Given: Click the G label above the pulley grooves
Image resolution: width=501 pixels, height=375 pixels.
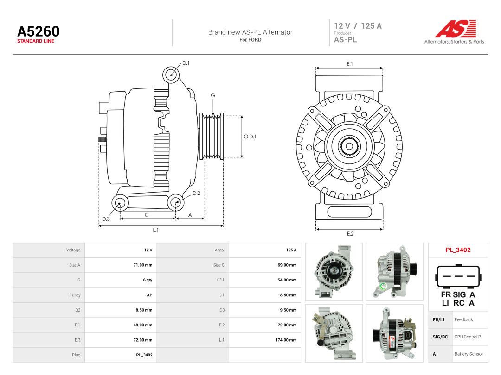Looking at the screenshot, I should (213, 95).
